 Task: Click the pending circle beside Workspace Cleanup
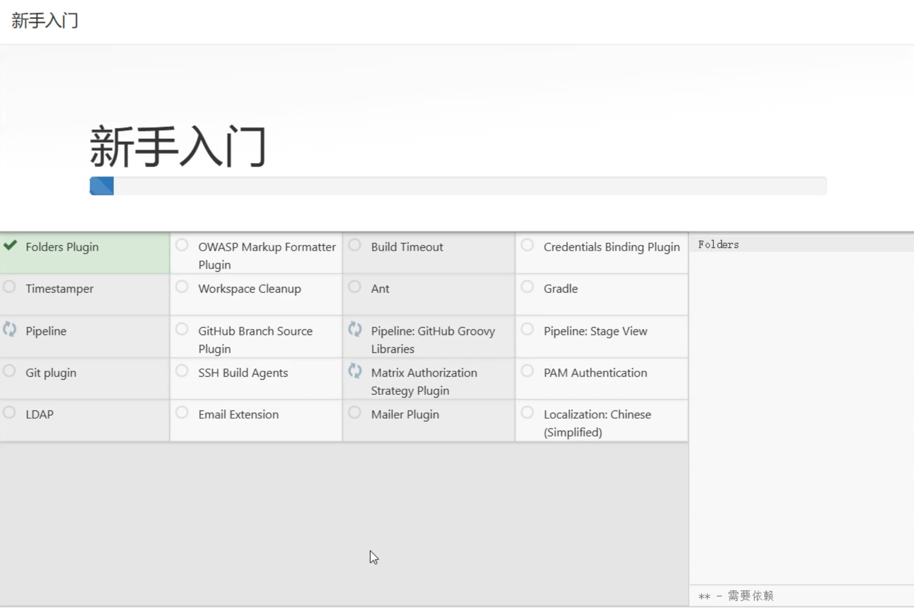[x=182, y=287]
